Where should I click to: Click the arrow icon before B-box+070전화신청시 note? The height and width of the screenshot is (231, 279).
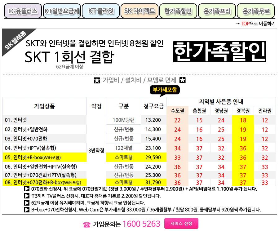point(27,210)
